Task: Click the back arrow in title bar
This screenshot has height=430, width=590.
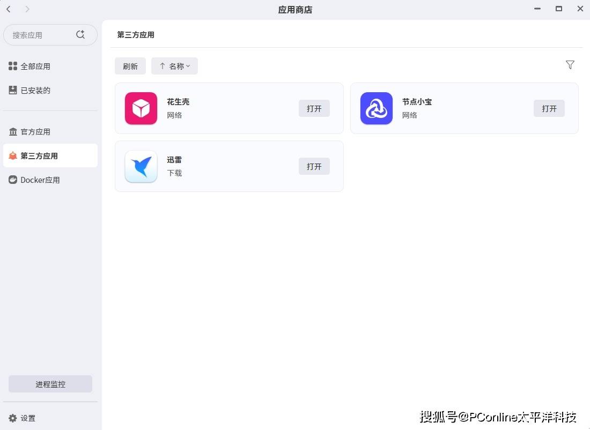Action: [9, 9]
